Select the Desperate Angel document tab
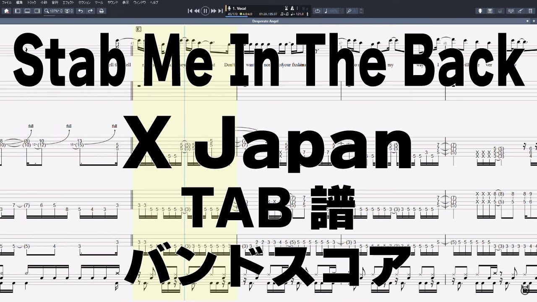537x302 pixels. pyautogui.click(x=265, y=21)
